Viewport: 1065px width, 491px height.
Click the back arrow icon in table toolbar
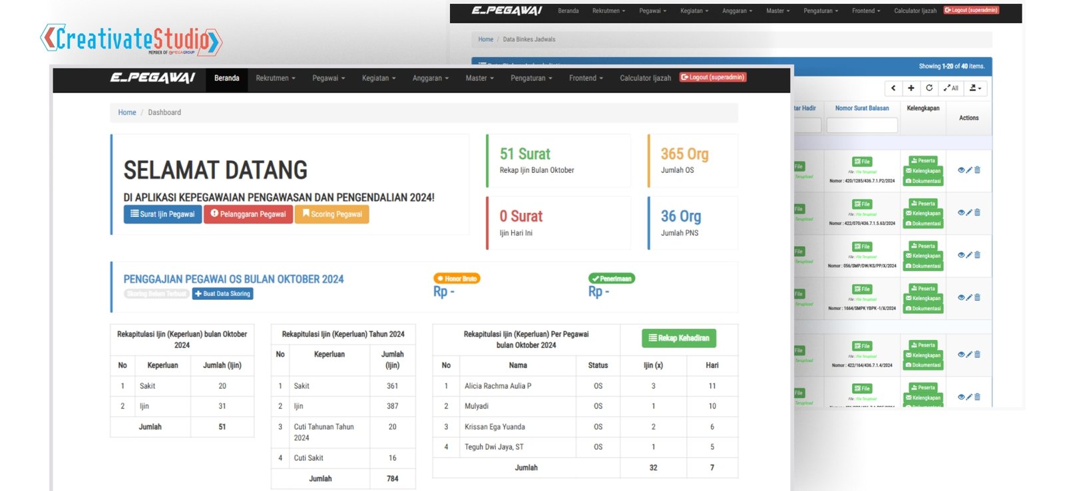893,88
